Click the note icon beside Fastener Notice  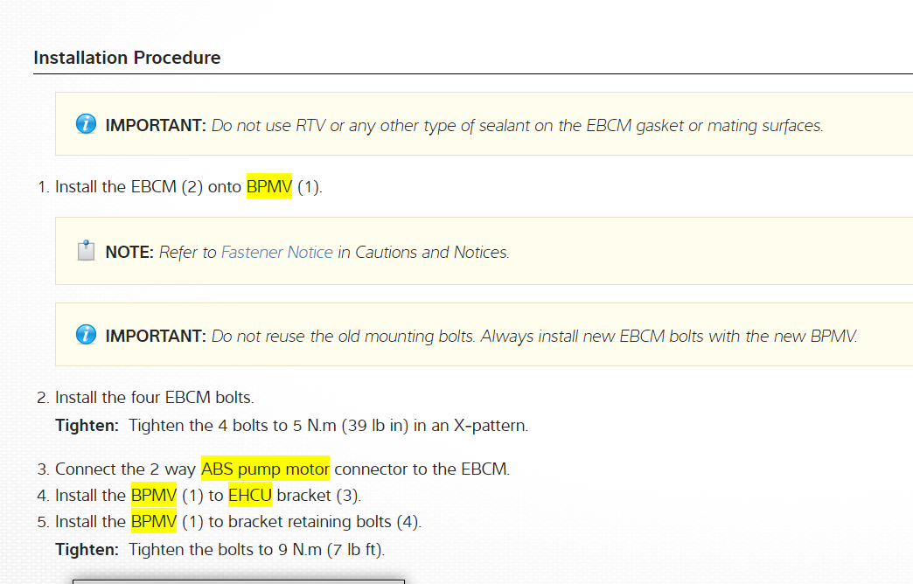[86, 252]
